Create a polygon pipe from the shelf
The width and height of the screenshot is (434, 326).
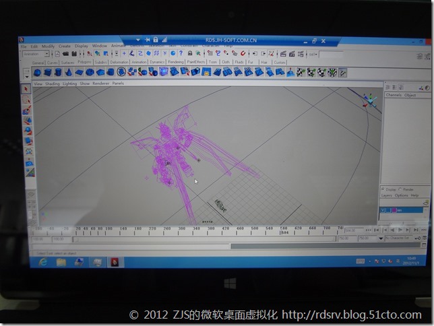(x=111, y=73)
